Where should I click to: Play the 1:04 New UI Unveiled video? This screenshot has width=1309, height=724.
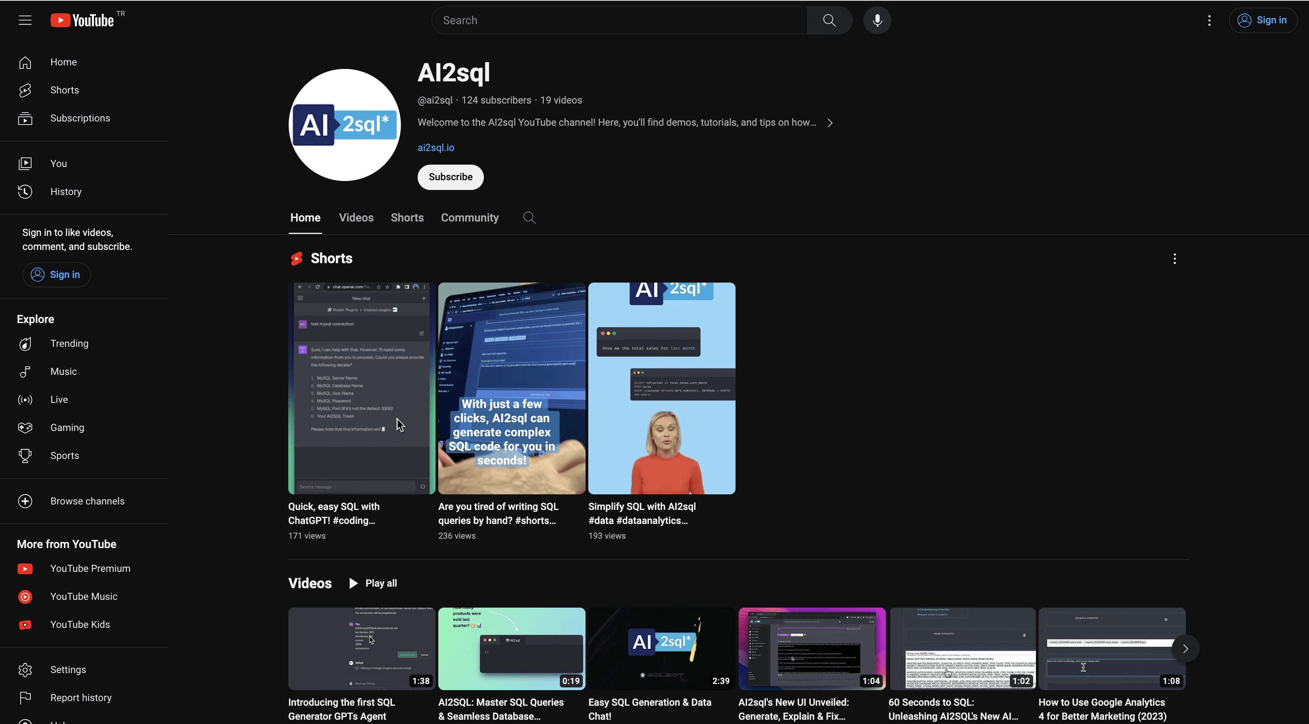click(812, 648)
